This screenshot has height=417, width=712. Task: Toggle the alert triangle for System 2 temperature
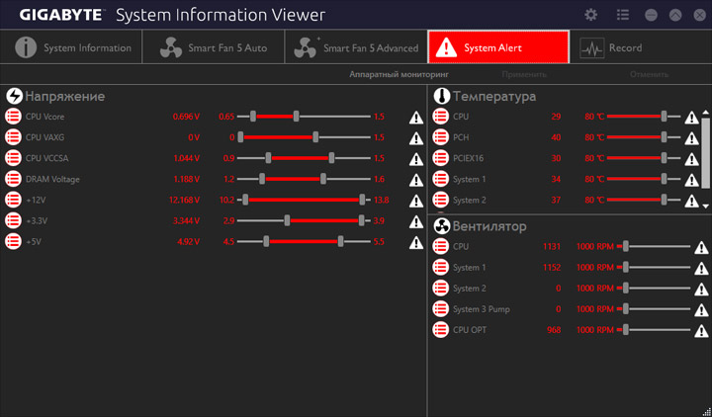[x=691, y=201]
